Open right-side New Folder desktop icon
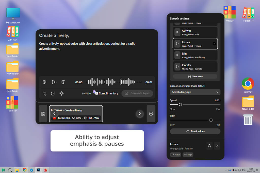 coord(248,103)
